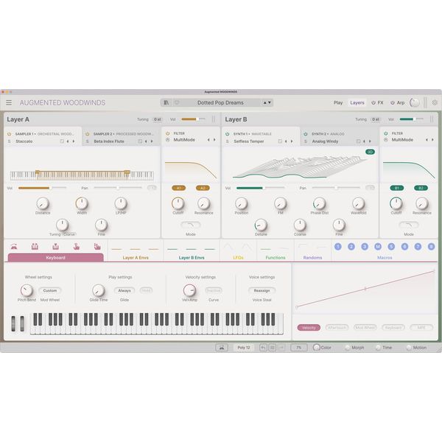This screenshot has height=442, width=442.
Task: Select Velocity curve button
Action: click(309, 328)
